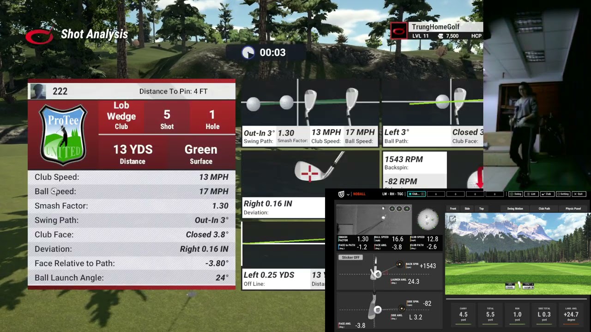This screenshot has width=591, height=332.
Task: Click the shot timer clock icon
Action: pos(248,53)
